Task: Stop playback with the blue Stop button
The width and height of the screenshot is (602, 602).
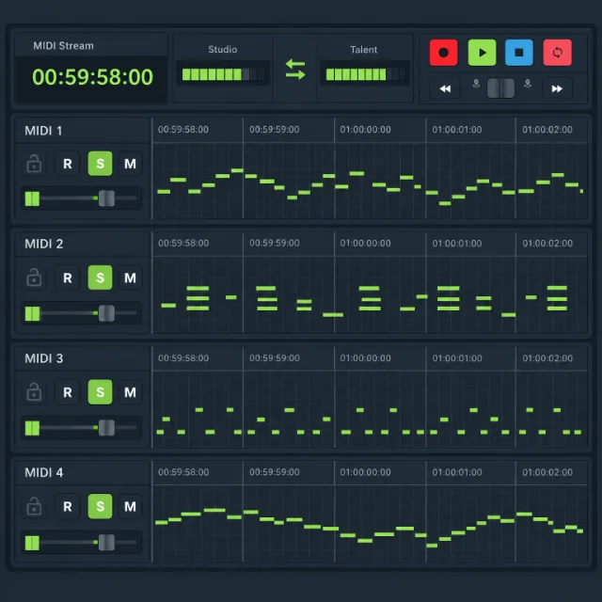Action: pos(518,53)
